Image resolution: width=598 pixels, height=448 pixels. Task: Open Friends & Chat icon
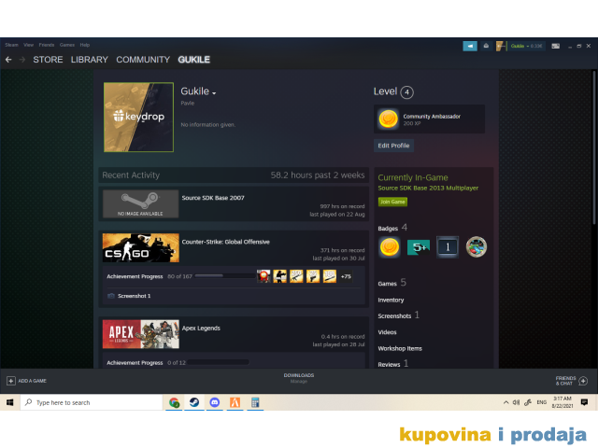click(x=583, y=381)
